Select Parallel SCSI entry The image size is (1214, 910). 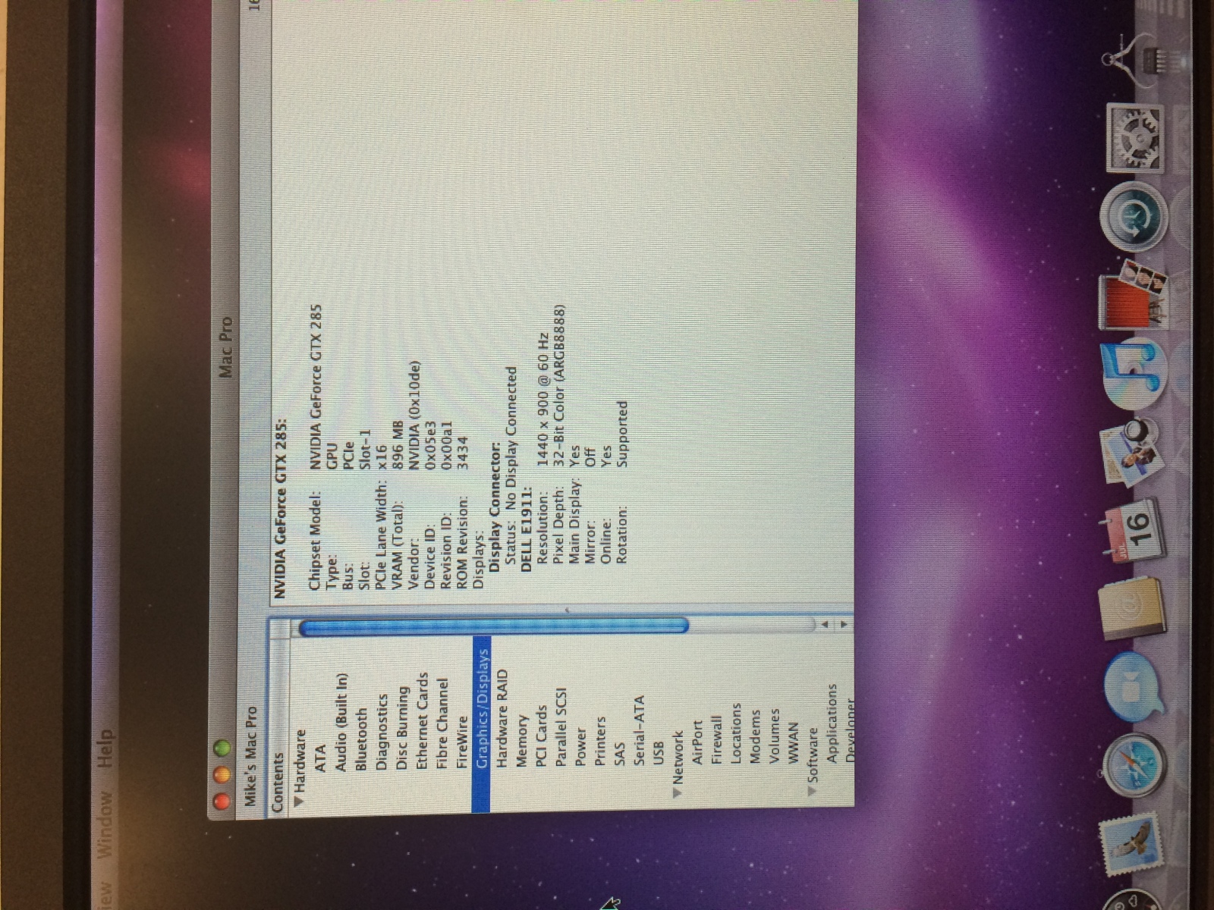pos(562,726)
